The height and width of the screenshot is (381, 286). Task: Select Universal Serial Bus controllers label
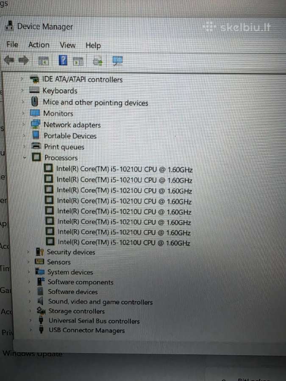pos(94,321)
